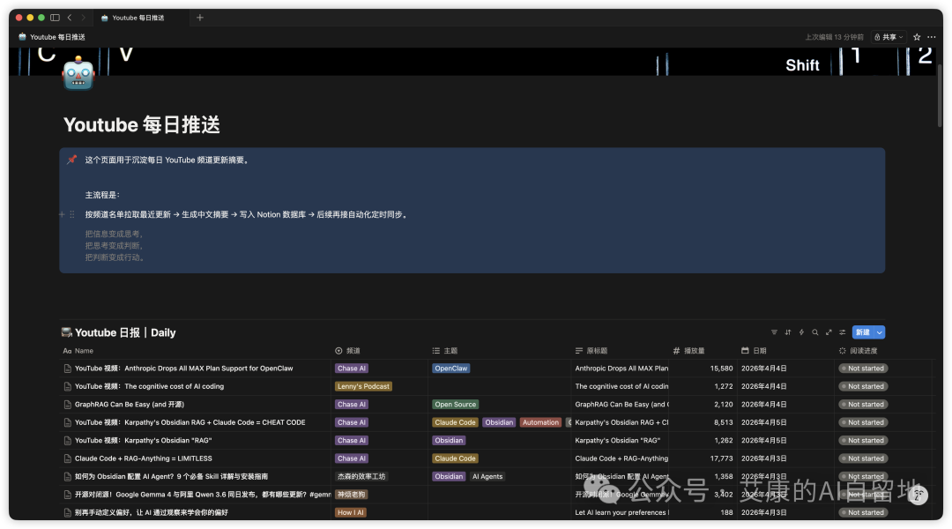952x529 pixels.
Task: Click the blue 新建 button
Action: tap(862, 332)
